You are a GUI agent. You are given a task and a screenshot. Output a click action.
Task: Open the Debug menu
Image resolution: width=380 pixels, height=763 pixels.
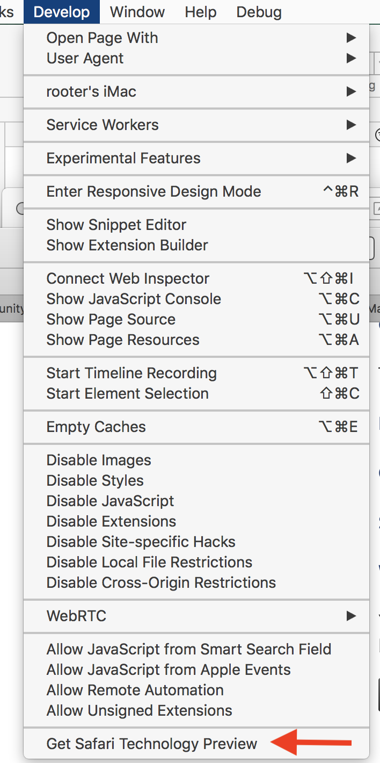tap(259, 12)
